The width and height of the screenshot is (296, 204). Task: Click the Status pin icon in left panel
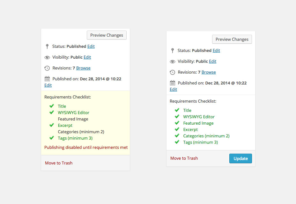[47, 47]
